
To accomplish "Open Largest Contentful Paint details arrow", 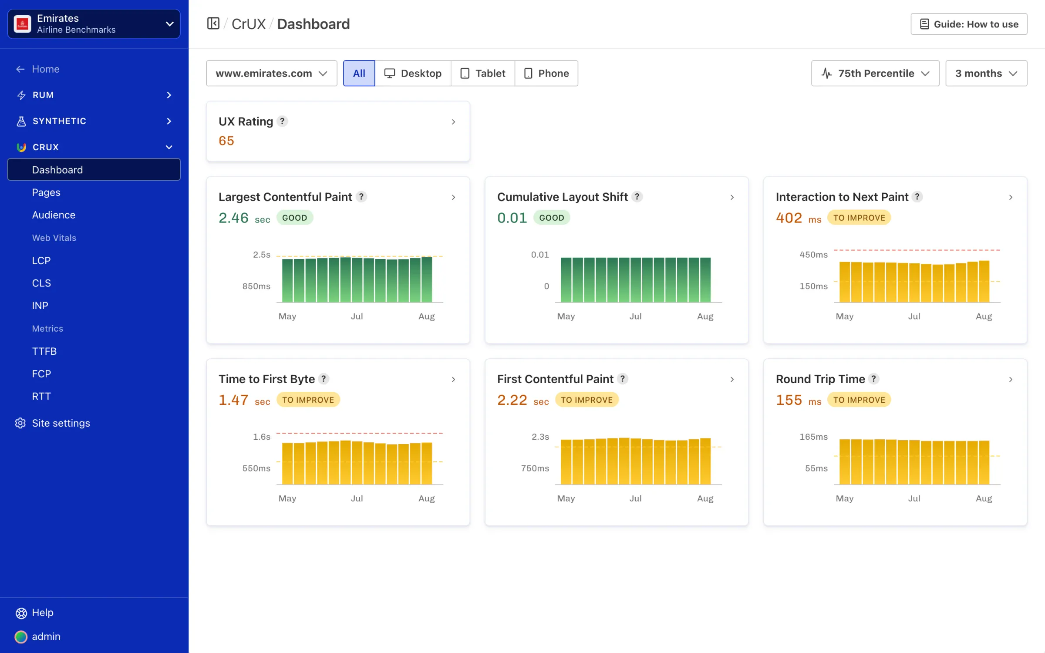I will pos(453,197).
